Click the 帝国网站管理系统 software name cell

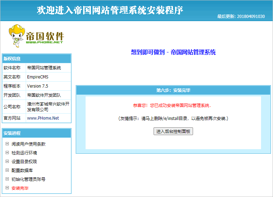pyautogui.click(x=48, y=68)
